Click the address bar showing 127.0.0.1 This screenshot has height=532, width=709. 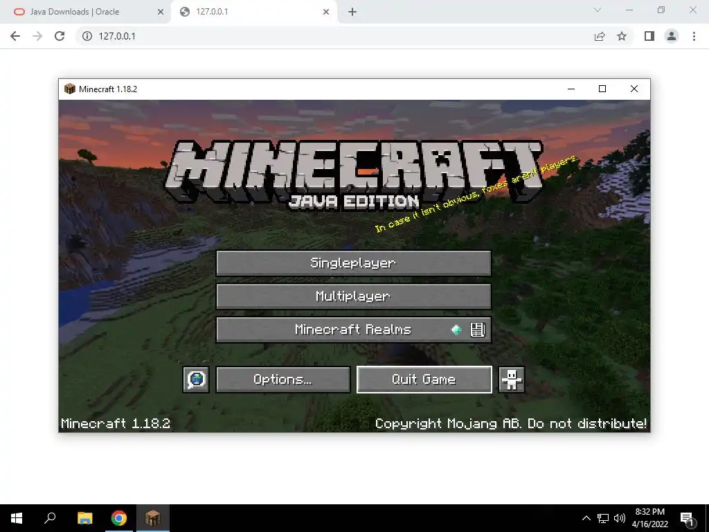click(334, 36)
